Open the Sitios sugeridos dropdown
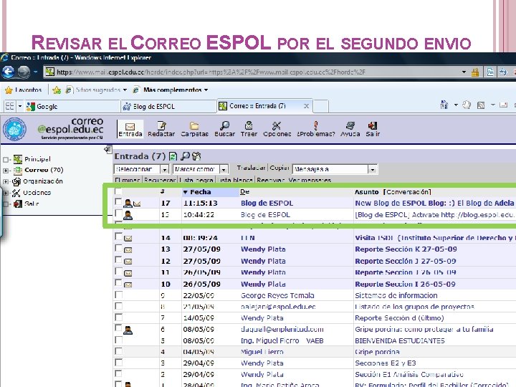This screenshot has height=387, width=516. click(96, 90)
